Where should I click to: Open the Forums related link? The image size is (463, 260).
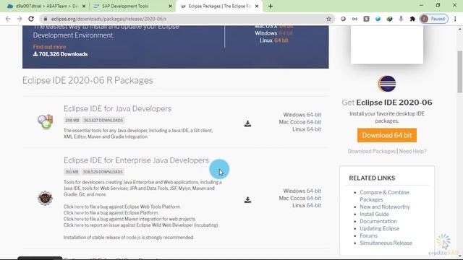click(x=368, y=236)
